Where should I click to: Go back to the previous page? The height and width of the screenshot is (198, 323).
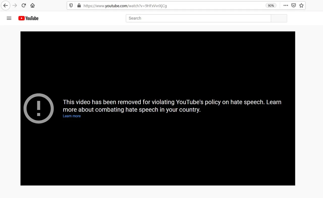[x=6, y=6]
